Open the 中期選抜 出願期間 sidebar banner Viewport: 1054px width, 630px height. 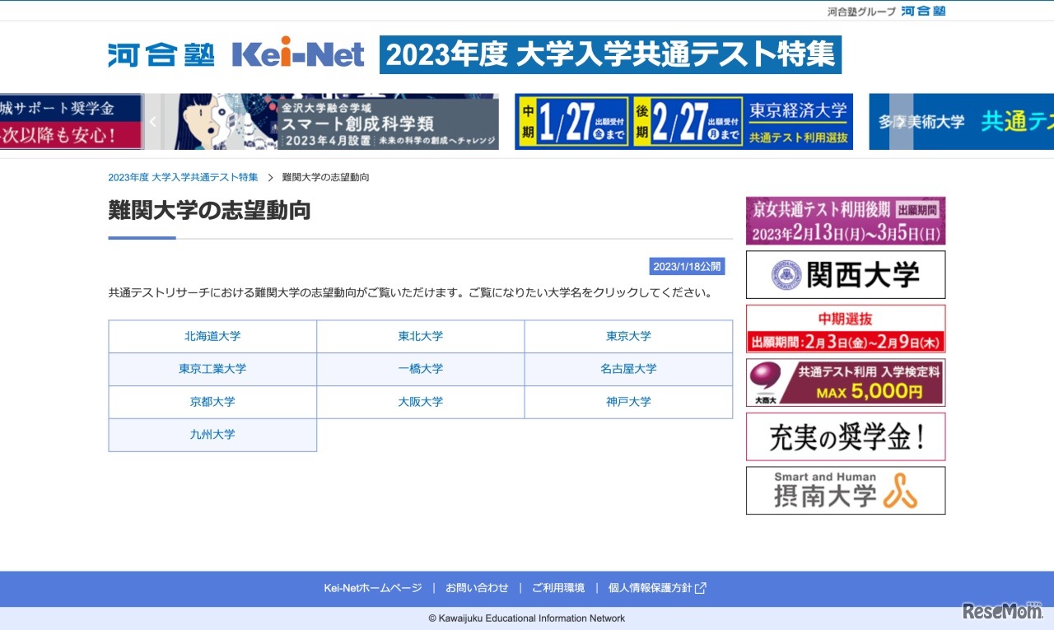click(x=846, y=329)
